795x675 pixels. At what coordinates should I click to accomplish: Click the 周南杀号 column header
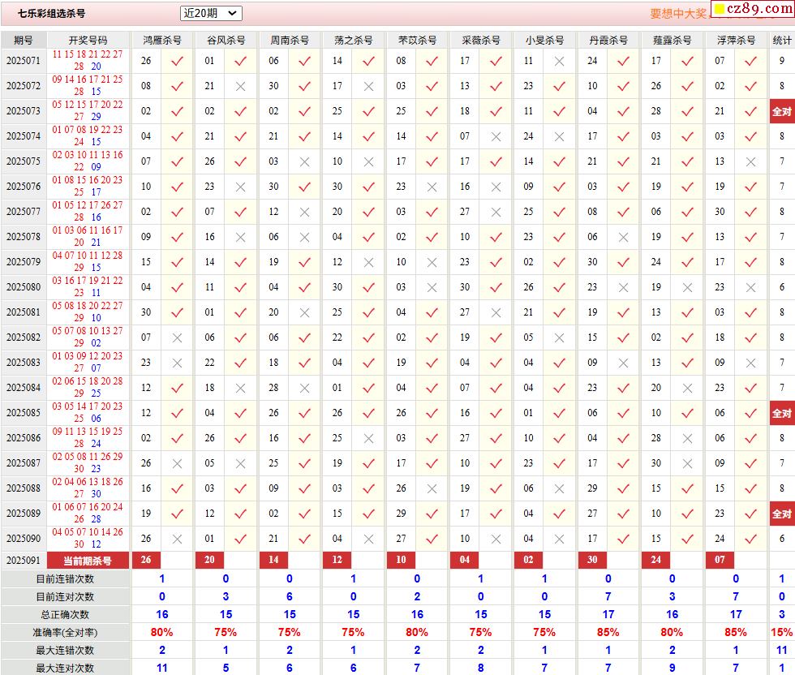pyautogui.click(x=290, y=40)
